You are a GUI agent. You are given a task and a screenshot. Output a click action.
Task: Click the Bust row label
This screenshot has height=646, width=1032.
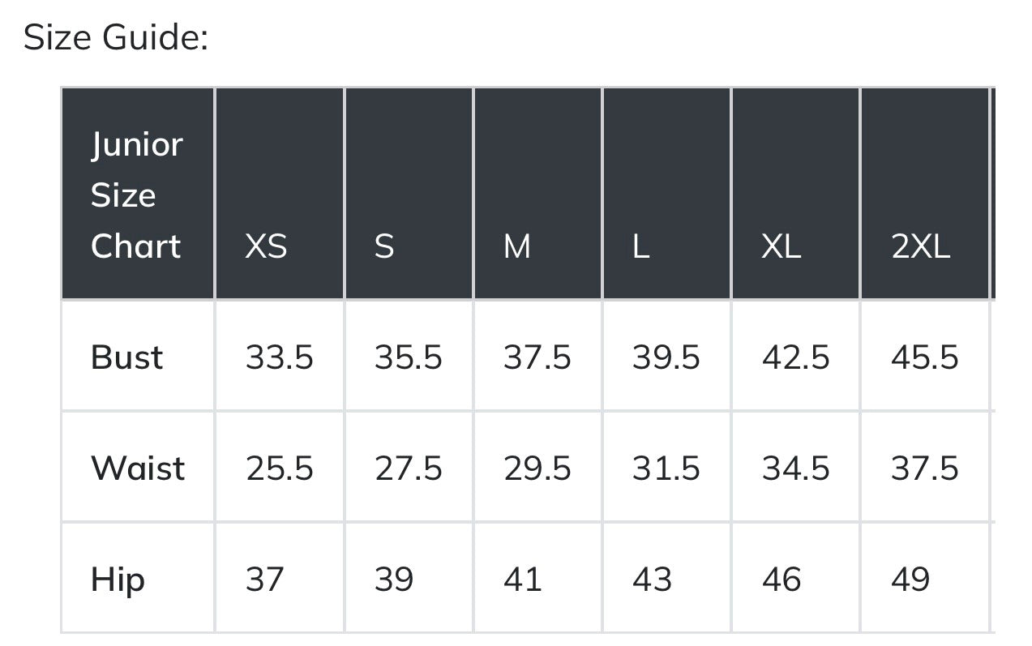(x=126, y=357)
